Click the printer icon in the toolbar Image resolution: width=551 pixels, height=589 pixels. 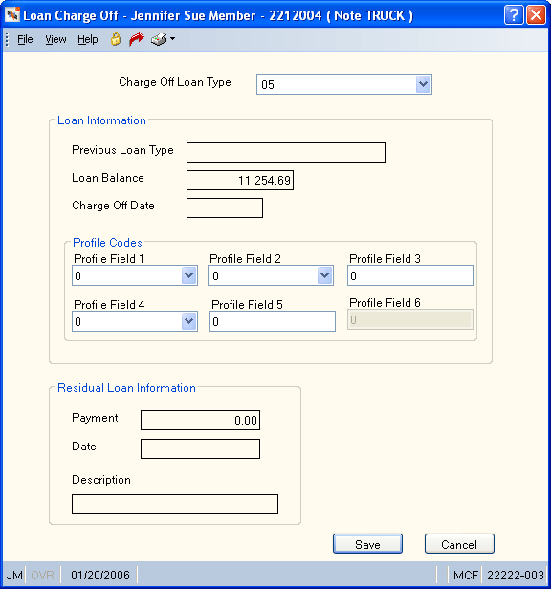coord(159,39)
